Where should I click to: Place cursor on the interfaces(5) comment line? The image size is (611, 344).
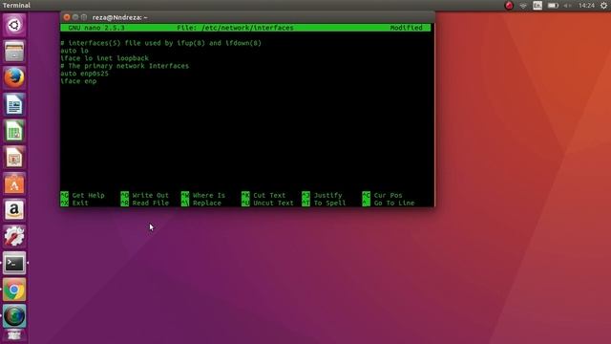(161, 43)
